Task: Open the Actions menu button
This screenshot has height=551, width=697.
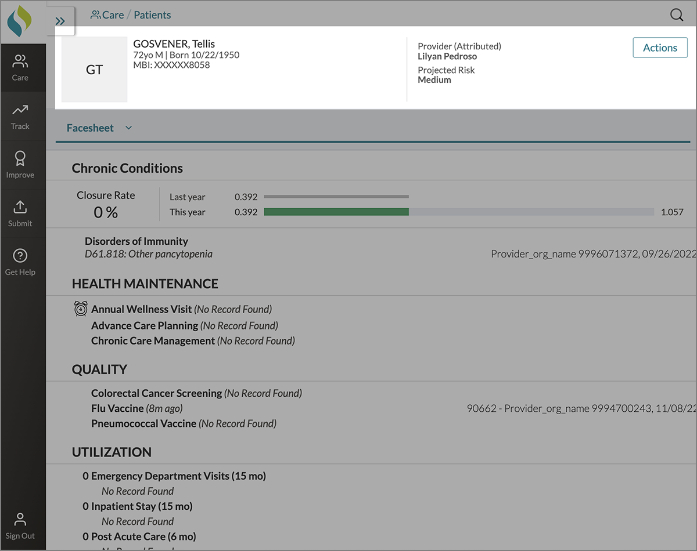Action: coord(660,48)
